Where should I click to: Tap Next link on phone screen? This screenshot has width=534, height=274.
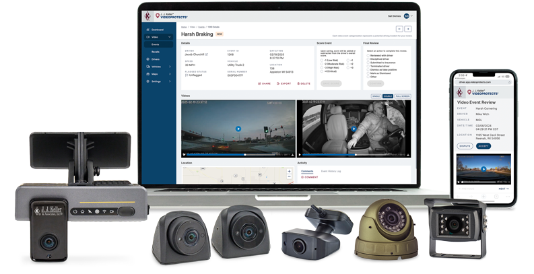click(x=503, y=189)
